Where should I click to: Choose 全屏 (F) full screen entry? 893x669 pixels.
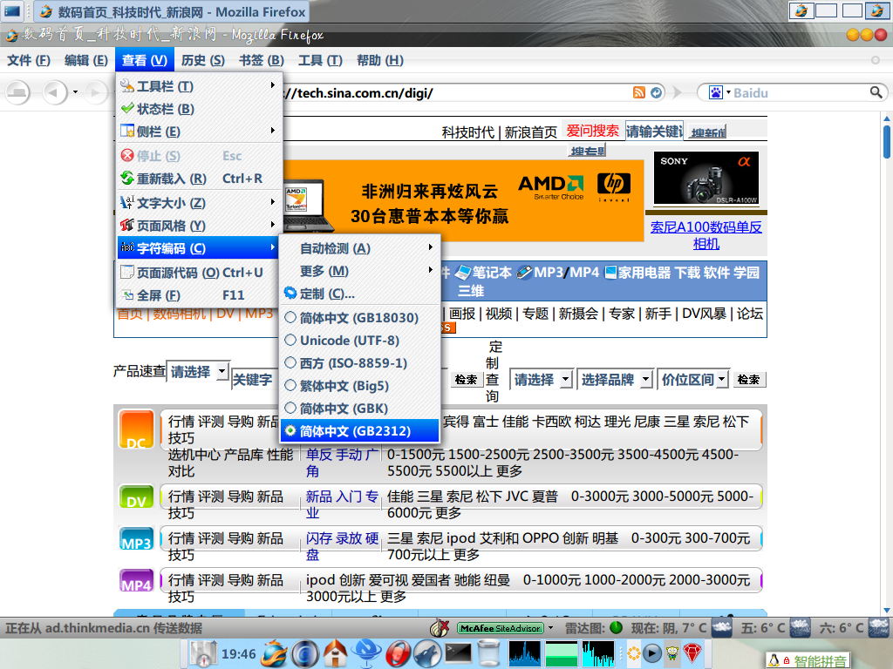click(198, 295)
